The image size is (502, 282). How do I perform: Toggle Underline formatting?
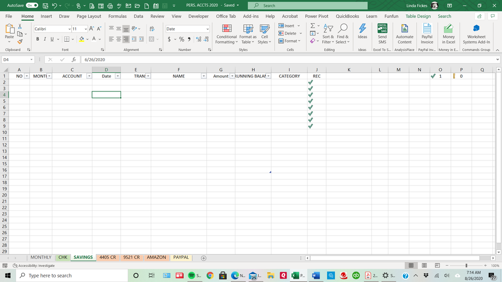coord(52,39)
